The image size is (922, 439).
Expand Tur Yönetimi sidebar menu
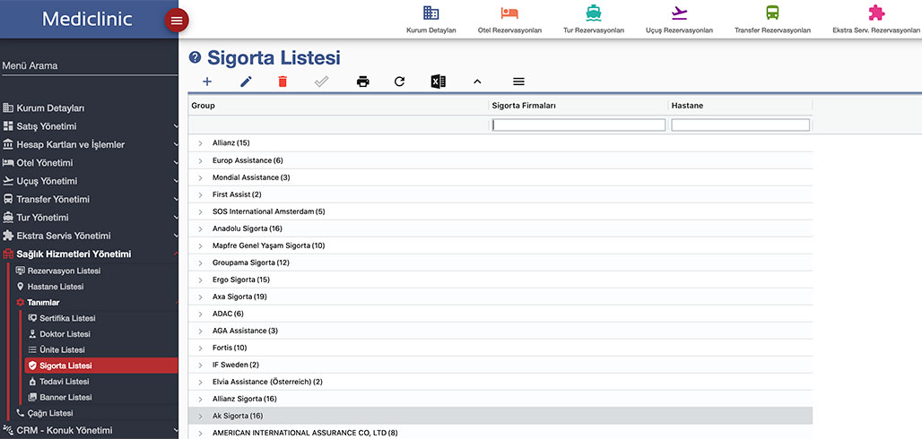pyautogui.click(x=89, y=218)
